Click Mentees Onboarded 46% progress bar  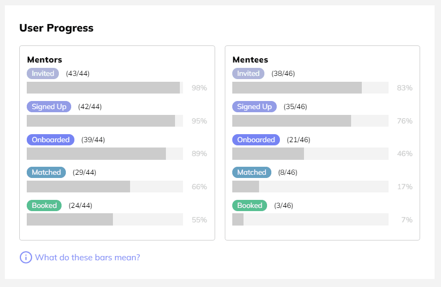pos(310,154)
